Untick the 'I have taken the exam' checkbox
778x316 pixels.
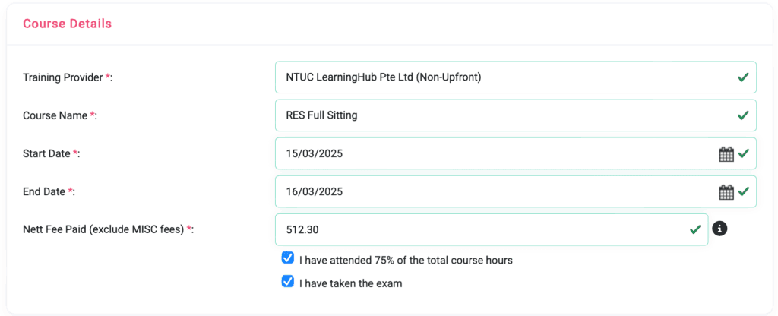pos(288,282)
